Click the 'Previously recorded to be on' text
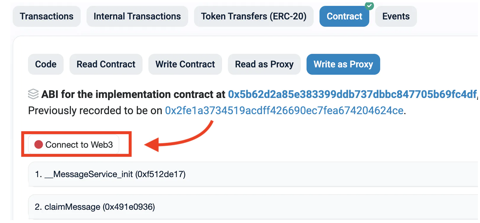The image size is (480, 223). click(x=95, y=110)
